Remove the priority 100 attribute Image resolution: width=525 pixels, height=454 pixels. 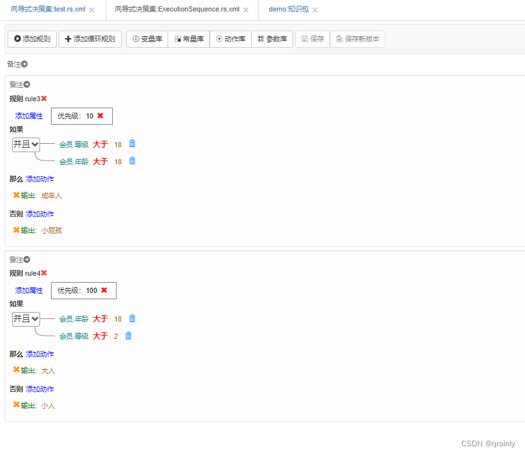104,290
